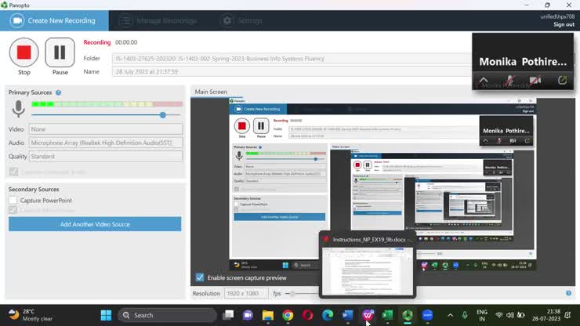Image resolution: width=580 pixels, height=326 pixels.
Task: Switch to the Create New Recording tab
Action: tap(53, 20)
